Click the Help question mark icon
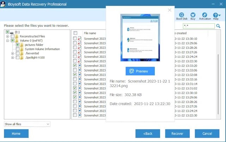Image resolution: width=226 pixels, height=142 pixels. (x=215, y=15)
